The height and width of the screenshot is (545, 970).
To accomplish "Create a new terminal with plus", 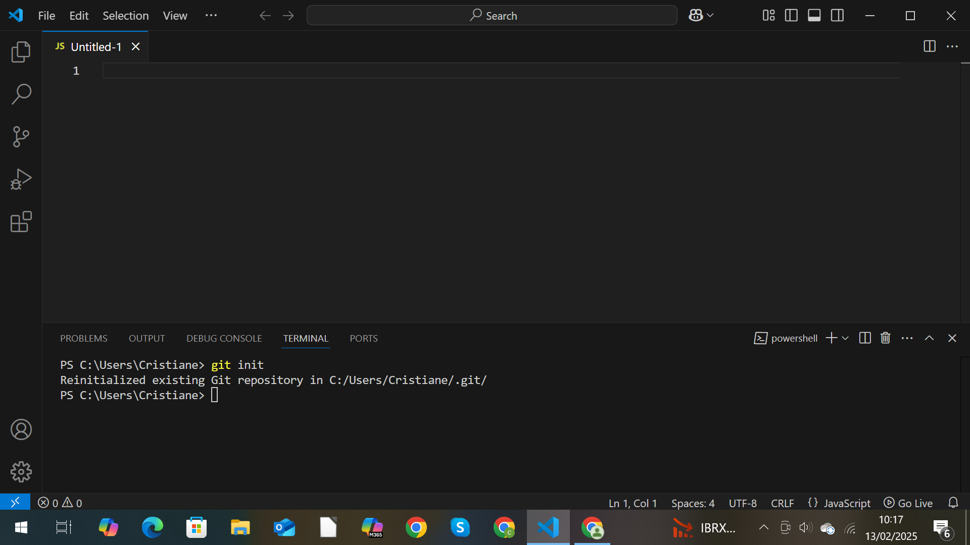I will point(831,338).
